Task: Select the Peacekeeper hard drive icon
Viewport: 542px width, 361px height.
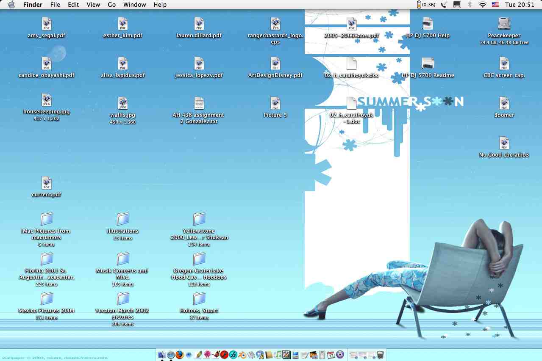Action: click(504, 24)
